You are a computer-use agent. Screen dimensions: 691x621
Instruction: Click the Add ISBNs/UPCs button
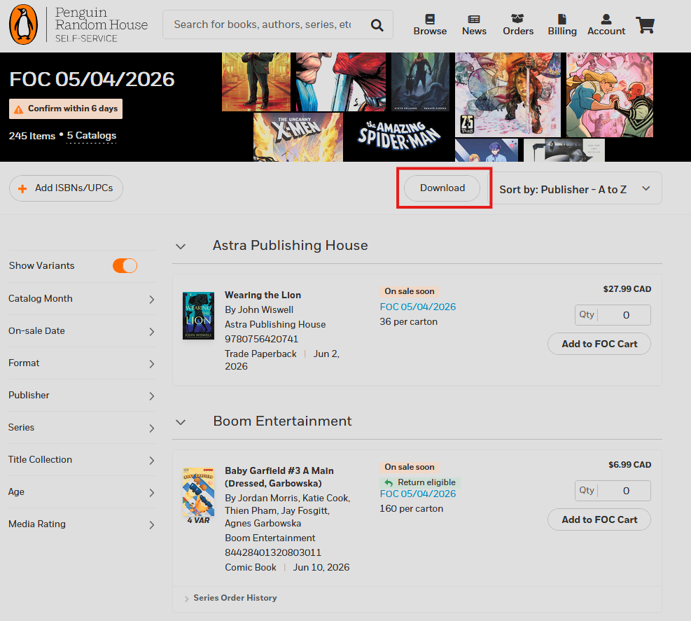pos(66,188)
